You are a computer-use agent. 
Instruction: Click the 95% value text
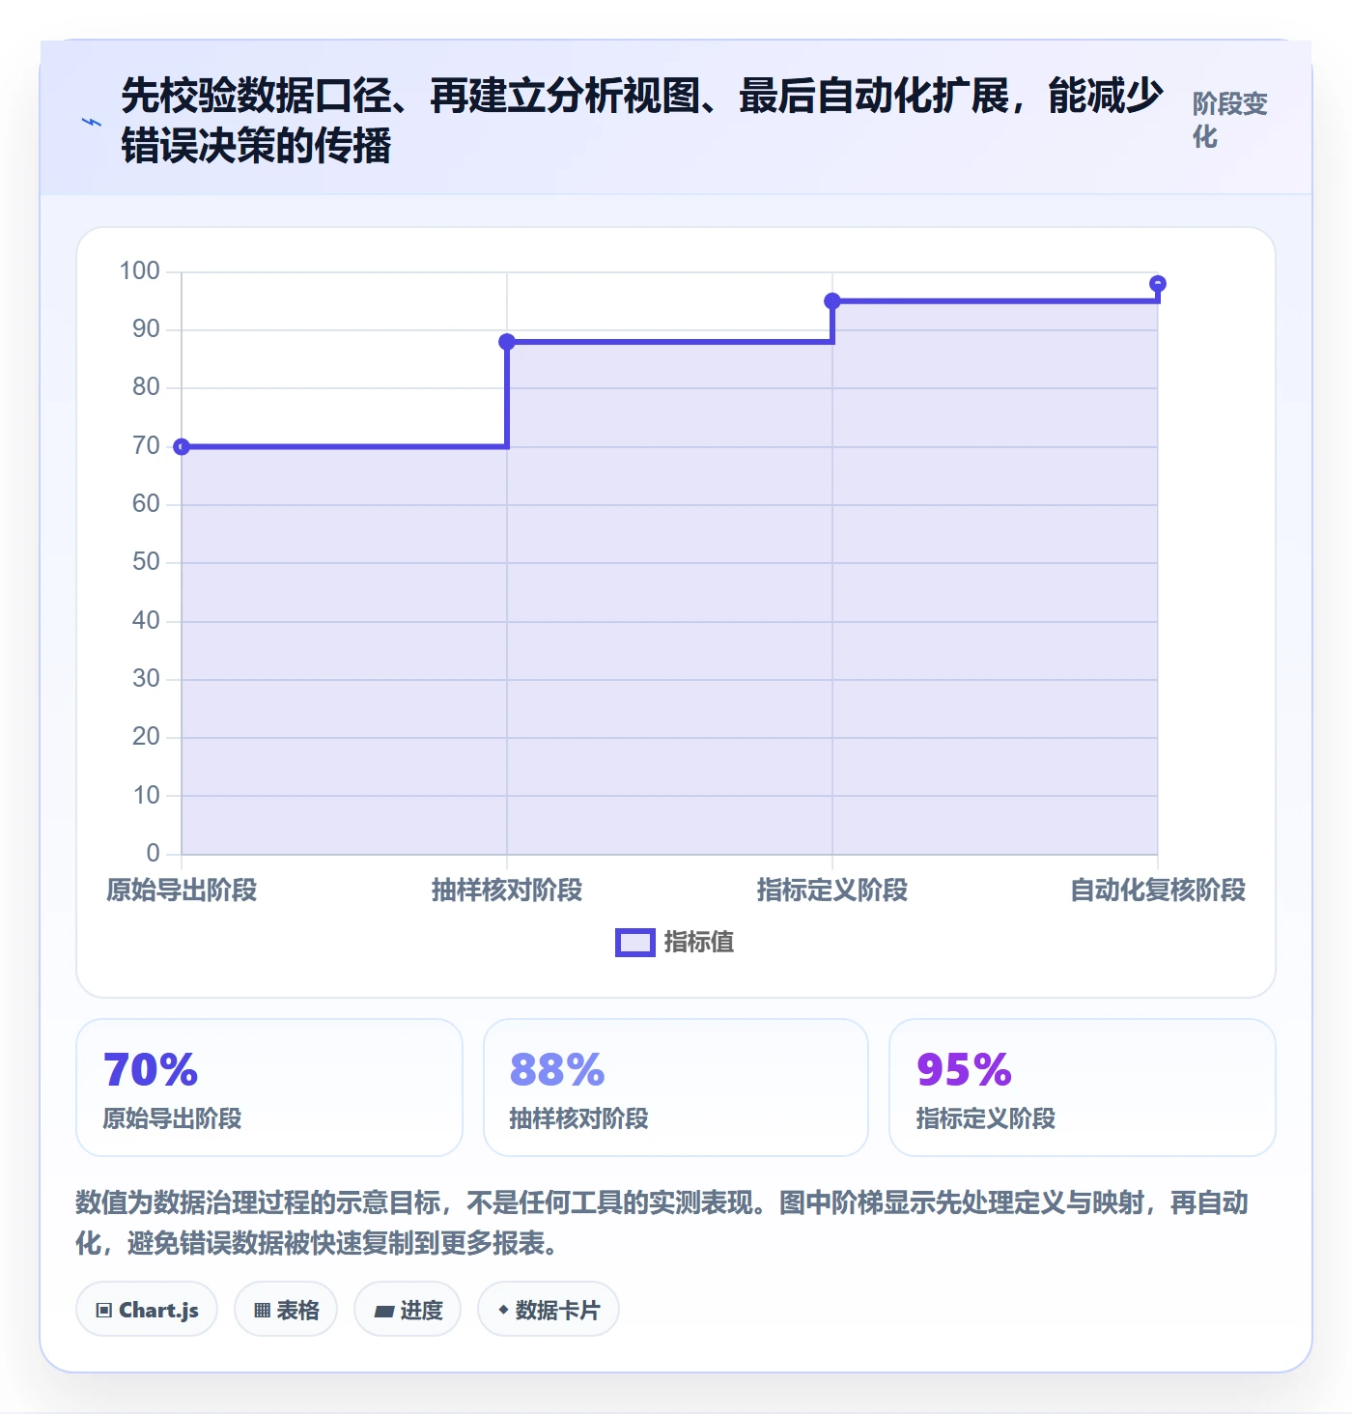click(x=964, y=1070)
